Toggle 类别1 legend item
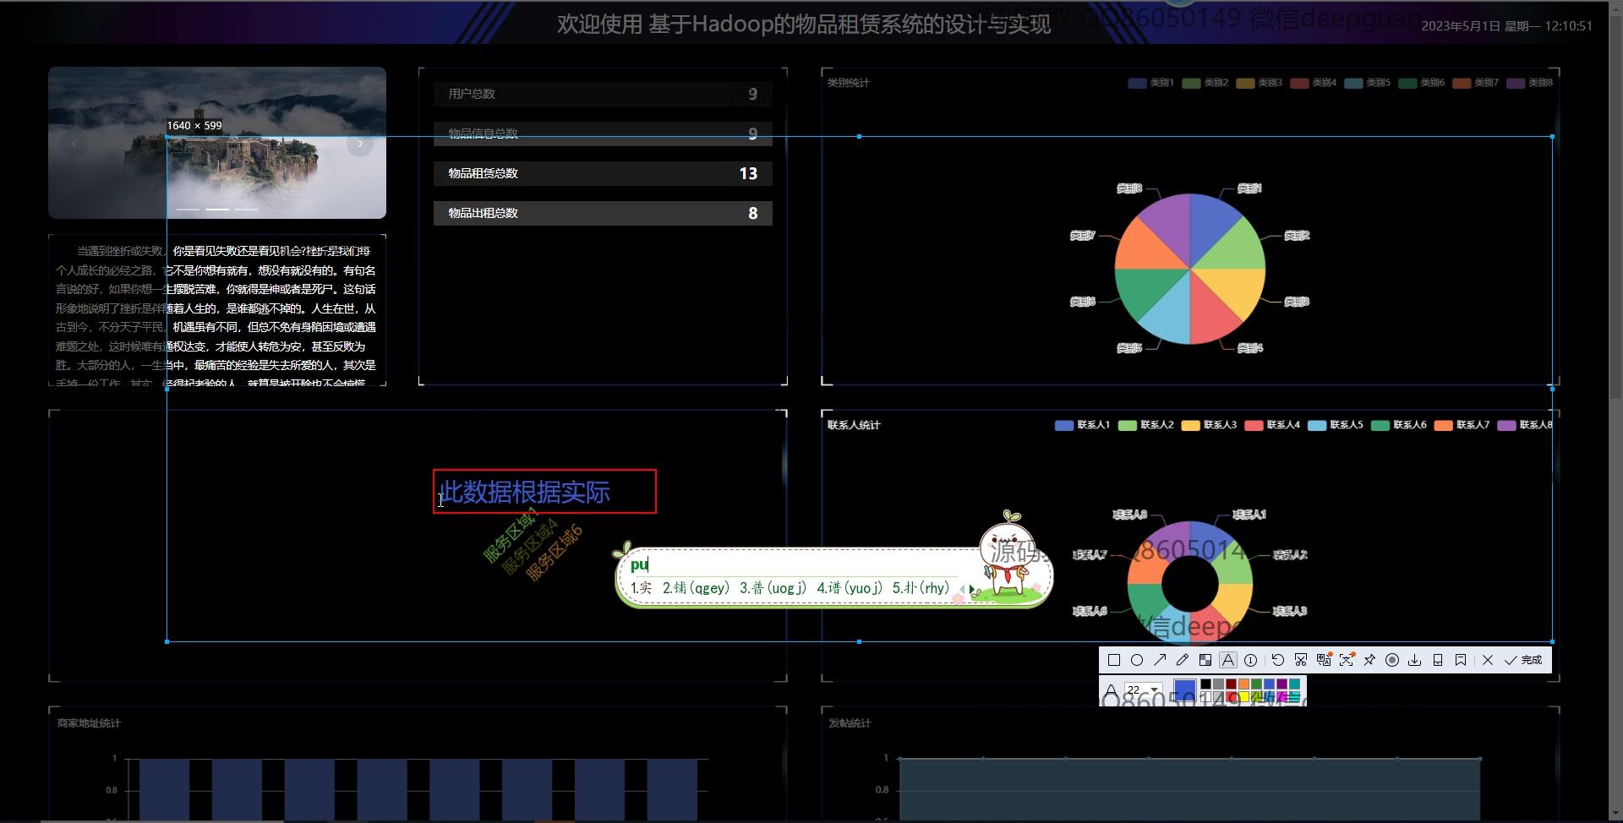1623x823 pixels. [1151, 83]
